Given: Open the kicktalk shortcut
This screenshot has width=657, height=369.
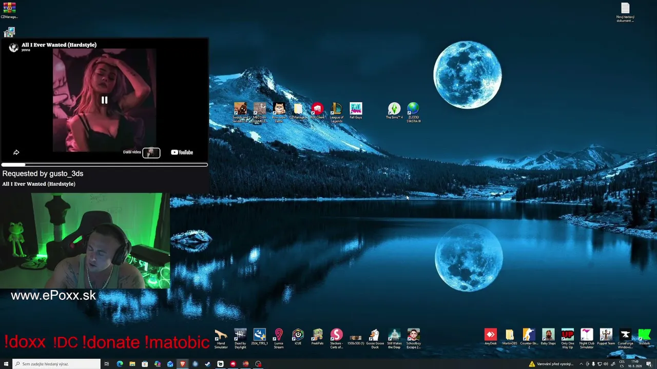Looking at the screenshot, I should (644, 338).
